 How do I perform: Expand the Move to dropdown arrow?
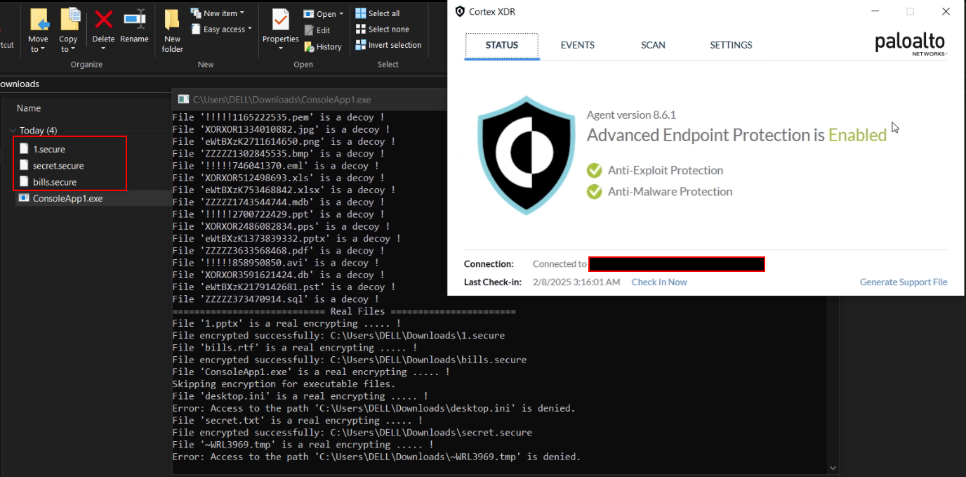click(43, 49)
